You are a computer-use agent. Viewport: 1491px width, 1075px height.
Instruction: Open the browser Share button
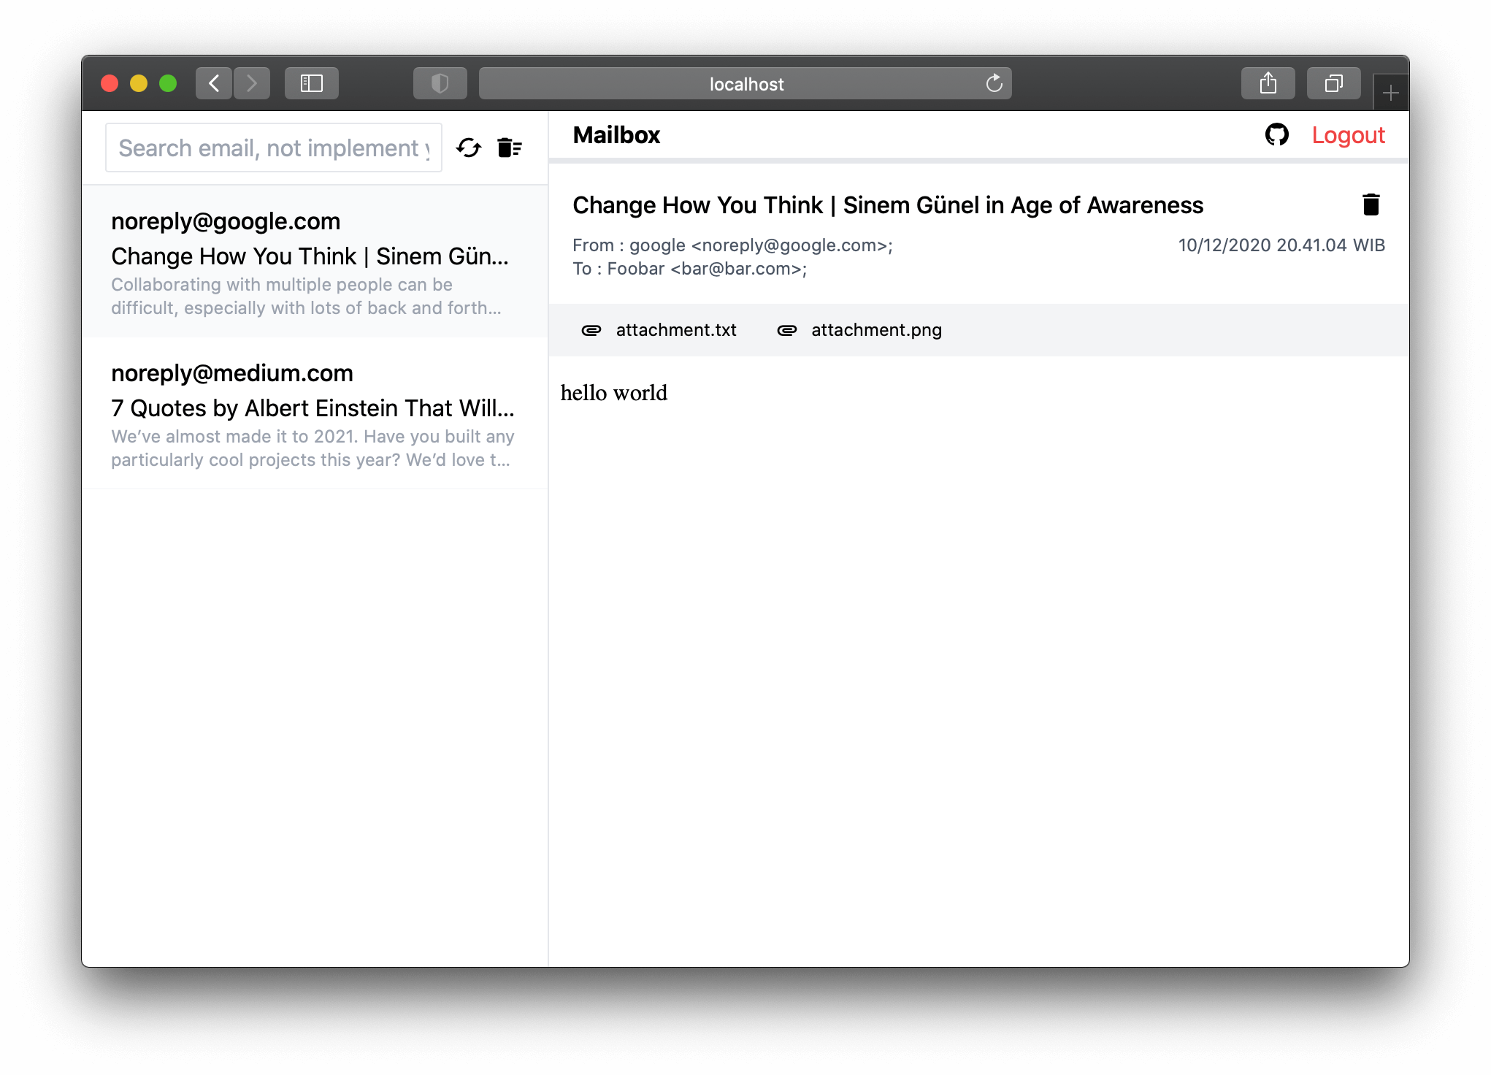(1268, 83)
